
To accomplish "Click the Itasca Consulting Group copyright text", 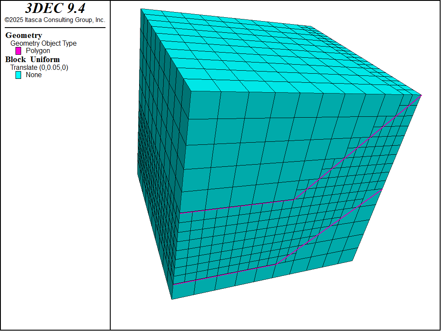I will click(55, 20).
